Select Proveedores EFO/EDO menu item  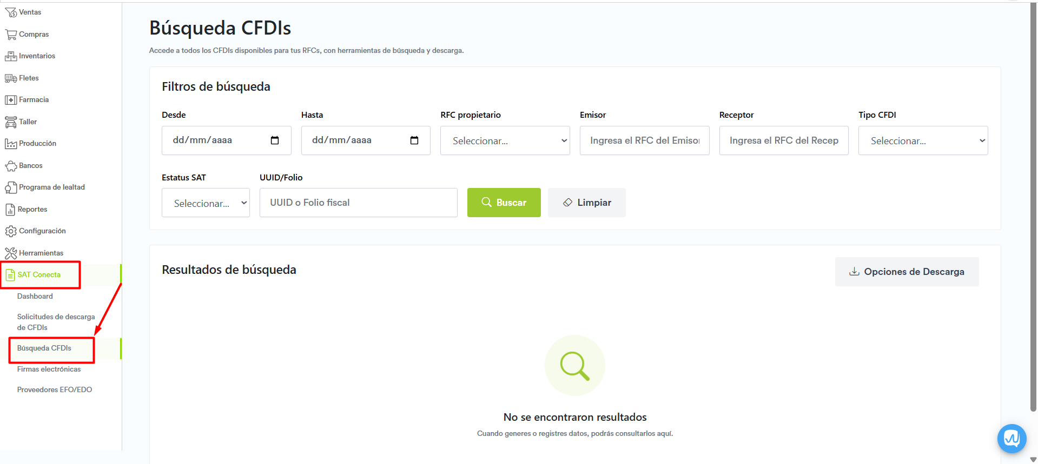[x=55, y=390]
